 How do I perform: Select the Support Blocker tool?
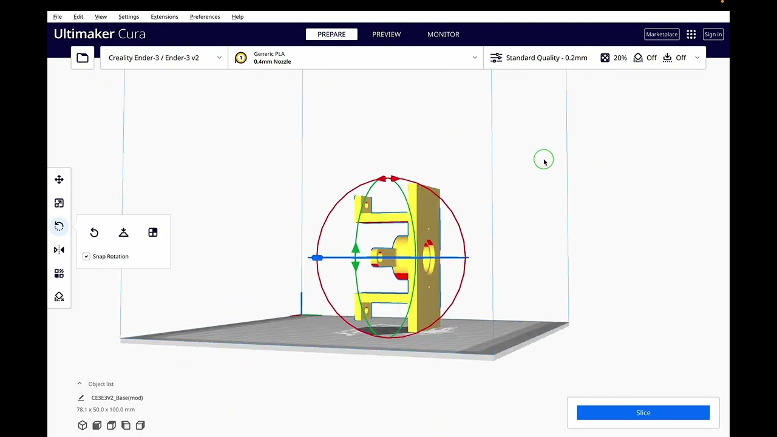pyautogui.click(x=59, y=297)
